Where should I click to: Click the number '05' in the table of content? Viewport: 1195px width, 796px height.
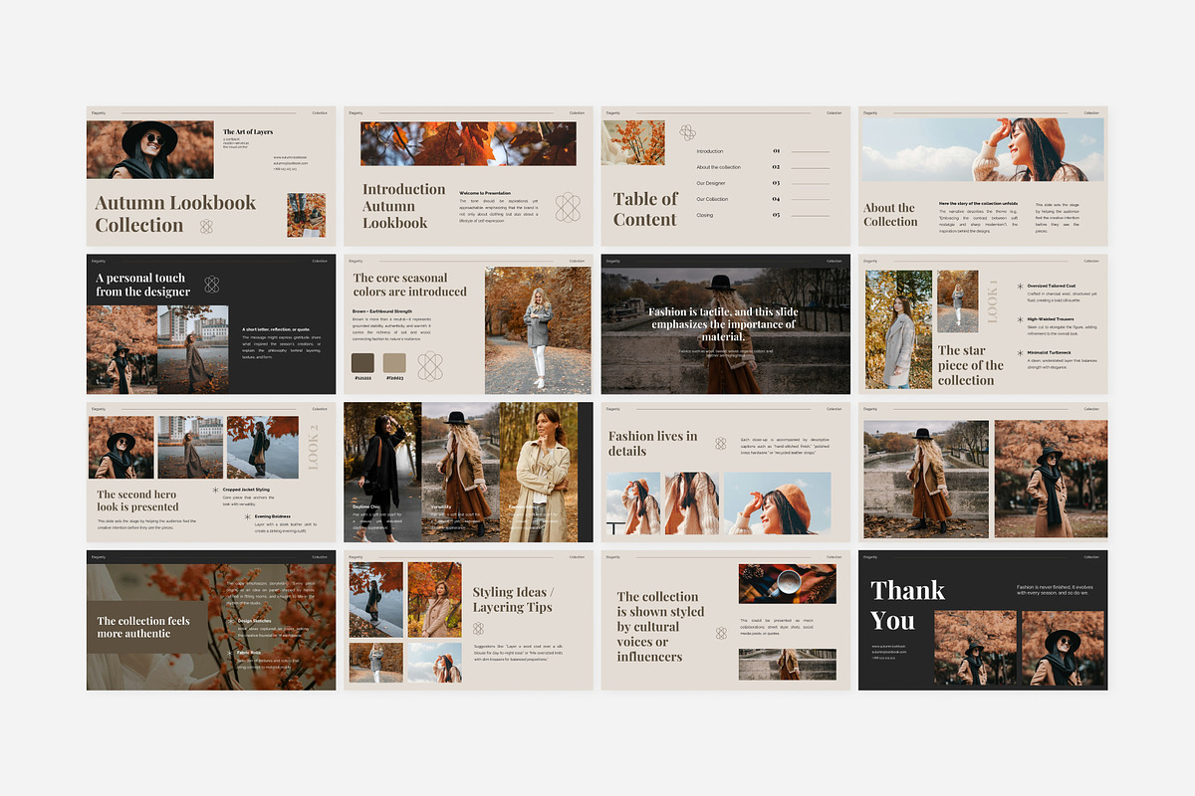click(776, 215)
